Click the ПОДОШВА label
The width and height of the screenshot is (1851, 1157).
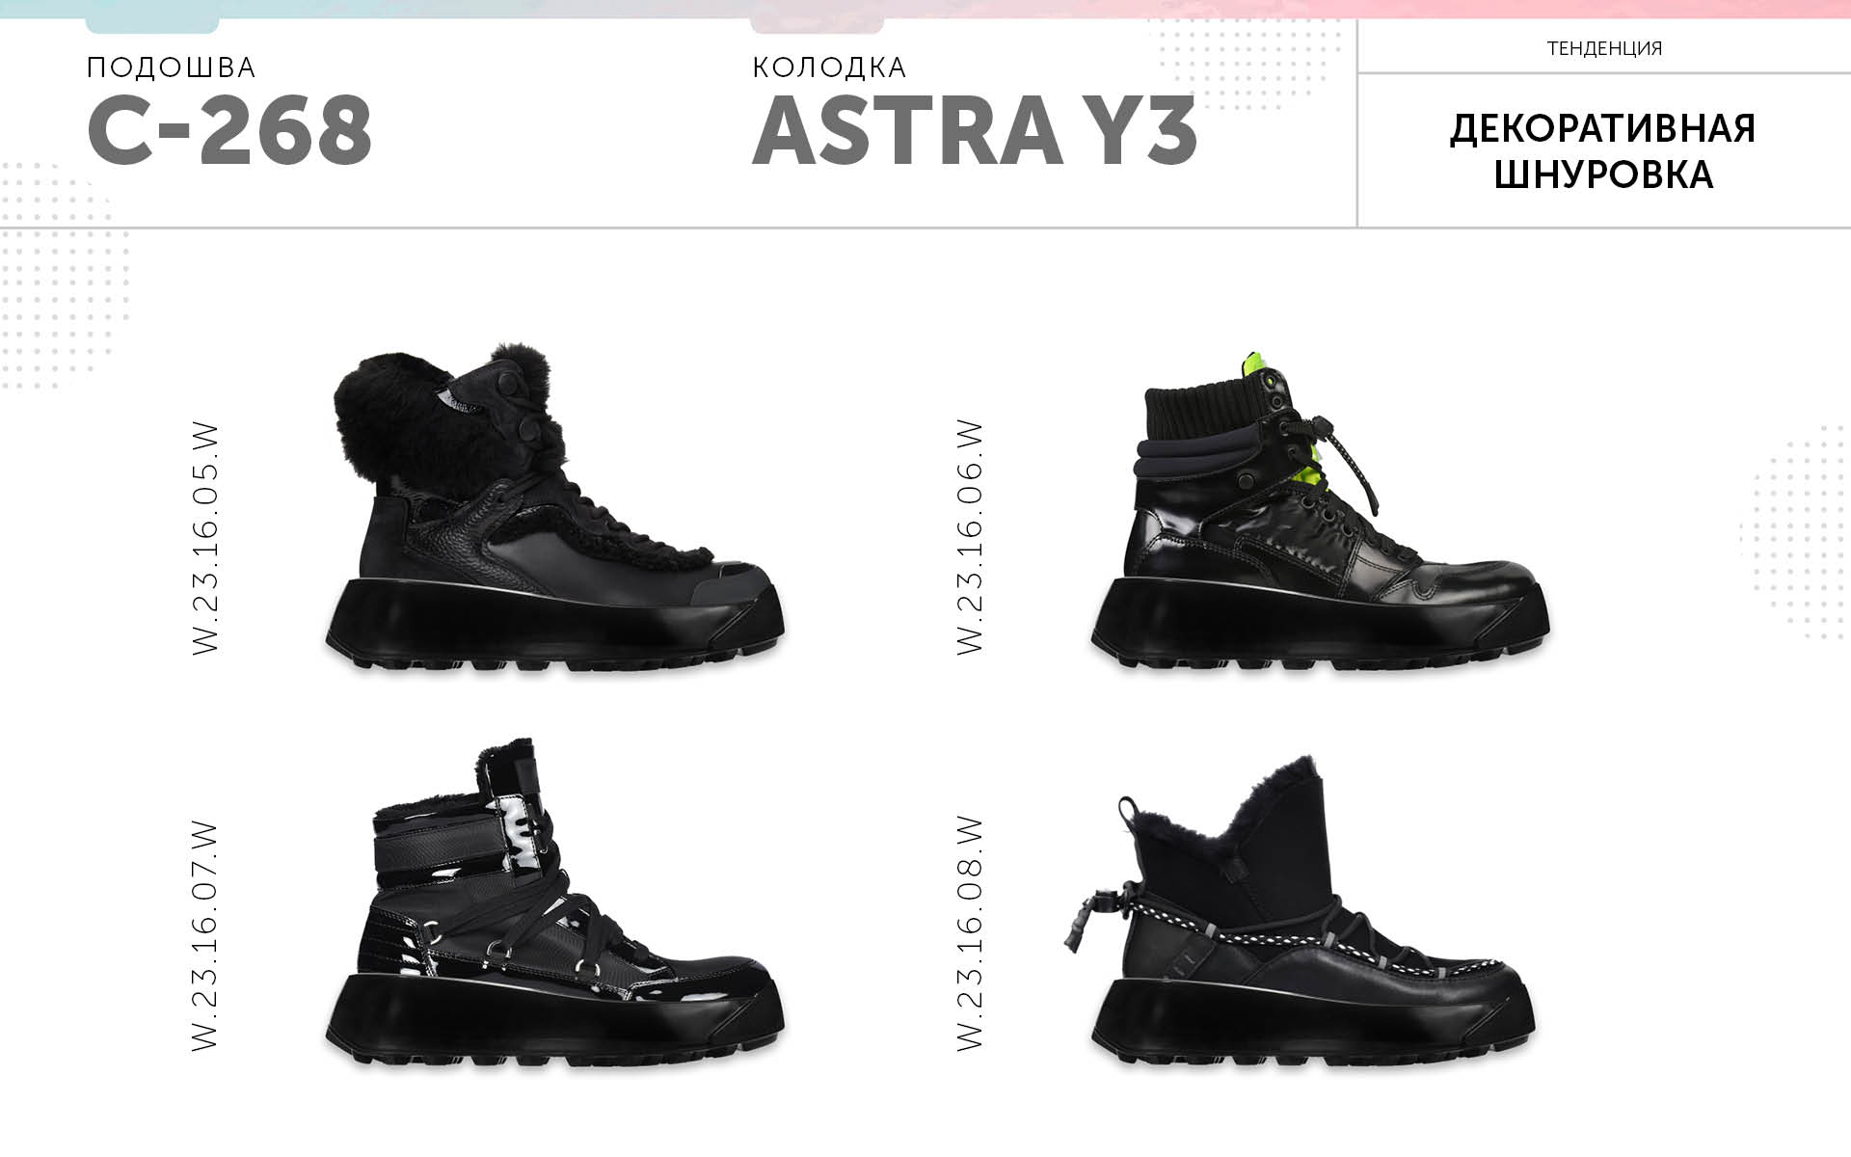click(172, 67)
